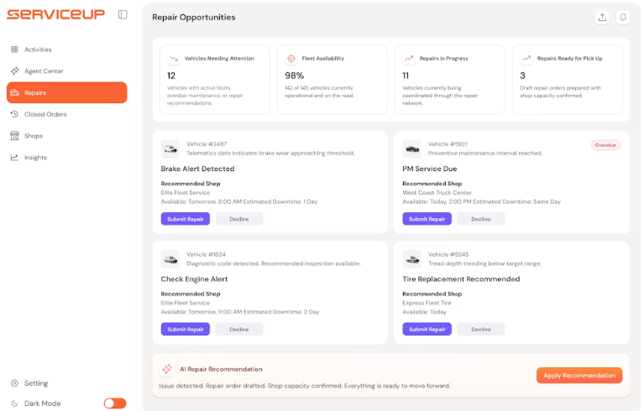Toggle the Dark Mode switch
Viewport: 644px width, 411px height.
(x=115, y=403)
